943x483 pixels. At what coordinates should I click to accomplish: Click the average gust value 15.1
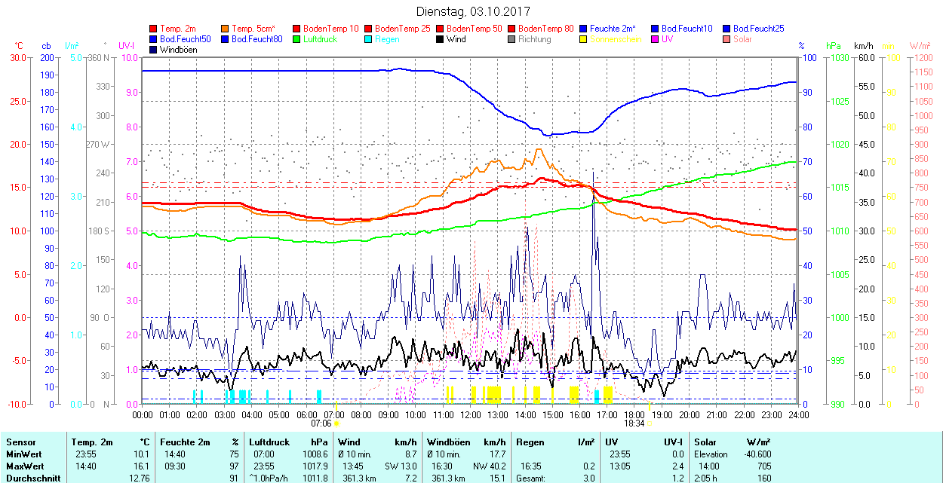(496, 478)
